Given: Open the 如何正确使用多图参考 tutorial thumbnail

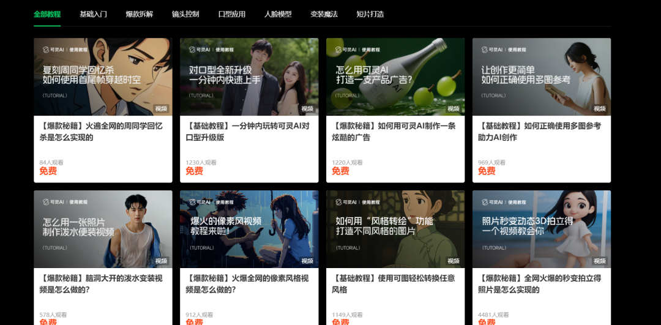Looking at the screenshot, I should pos(542,77).
